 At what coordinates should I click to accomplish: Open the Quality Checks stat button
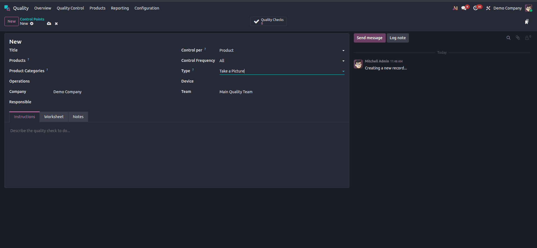(268, 21)
